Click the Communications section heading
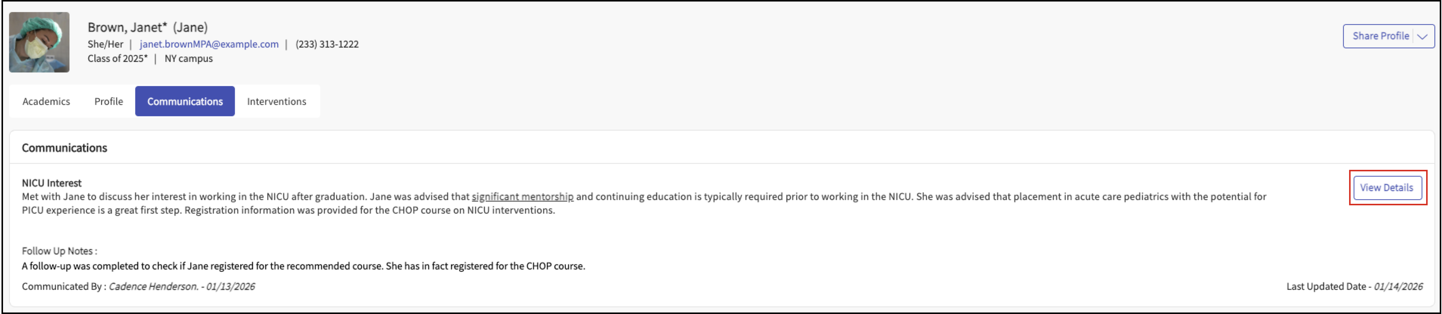Viewport: 1442px width, 314px height. coord(64,148)
